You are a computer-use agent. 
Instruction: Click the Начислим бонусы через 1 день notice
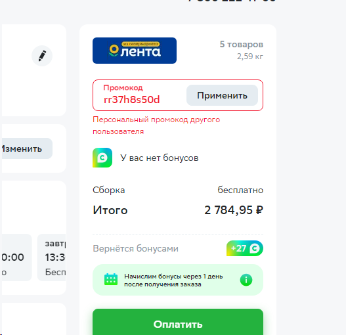(173, 280)
